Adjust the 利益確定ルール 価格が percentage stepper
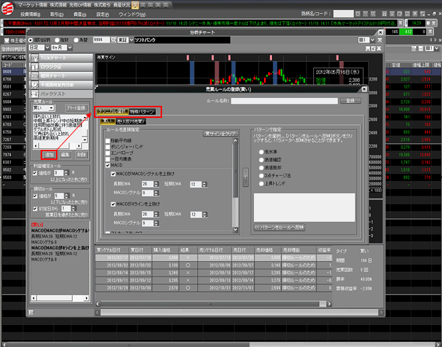The image size is (442, 347). [x=67, y=173]
